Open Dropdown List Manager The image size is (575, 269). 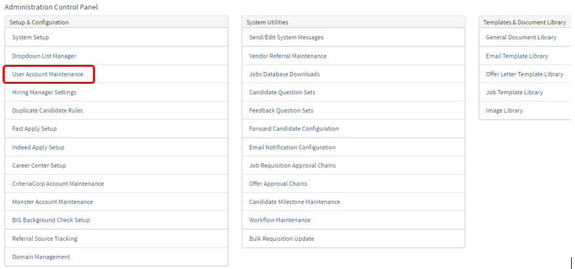pyautogui.click(x=44, y=56)
